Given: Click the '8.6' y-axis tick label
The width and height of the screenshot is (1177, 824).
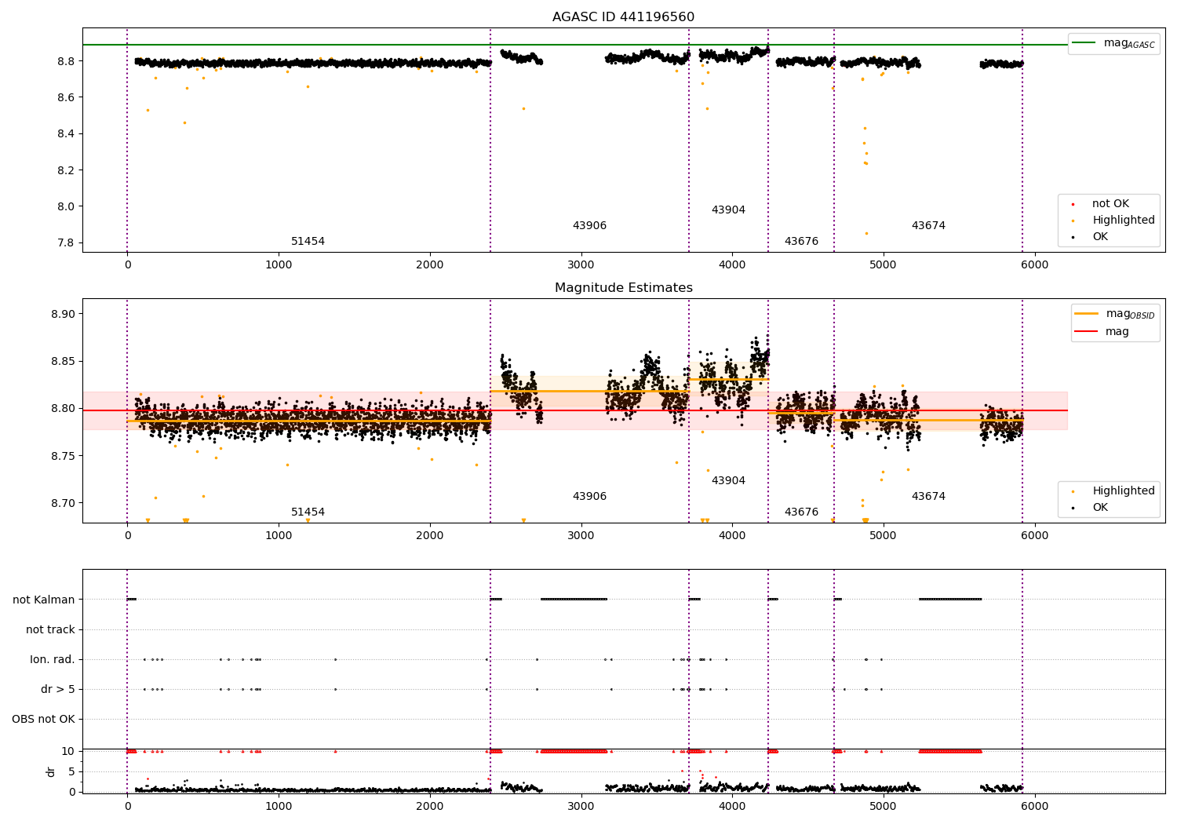Looking at the screenshot, I should (x=66, y=97).
